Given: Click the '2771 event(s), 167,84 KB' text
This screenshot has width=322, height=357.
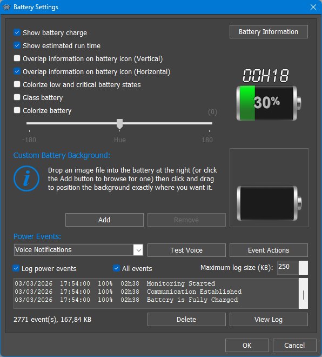Looking at the screenshot, I should click(52, 320).
